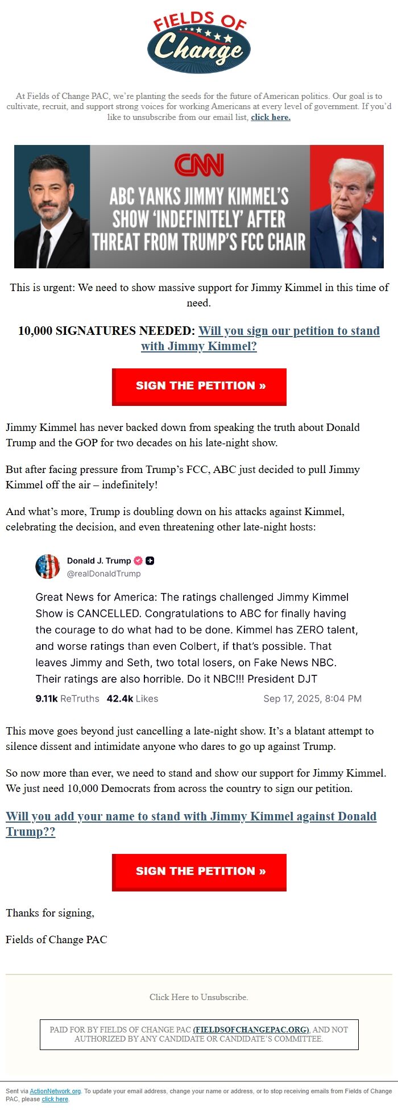Open the top unsubscribe 'click here' link
Viewport: 398px width, 1120px height.
271,117
